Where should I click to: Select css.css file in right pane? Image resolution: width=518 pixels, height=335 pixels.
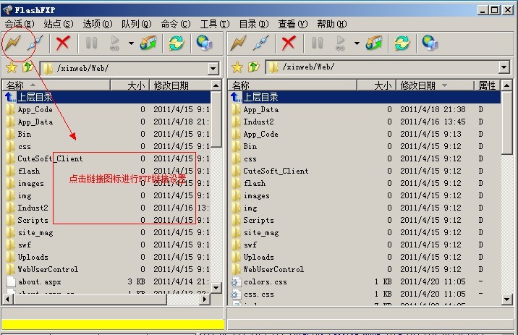(x=365, y=294)
